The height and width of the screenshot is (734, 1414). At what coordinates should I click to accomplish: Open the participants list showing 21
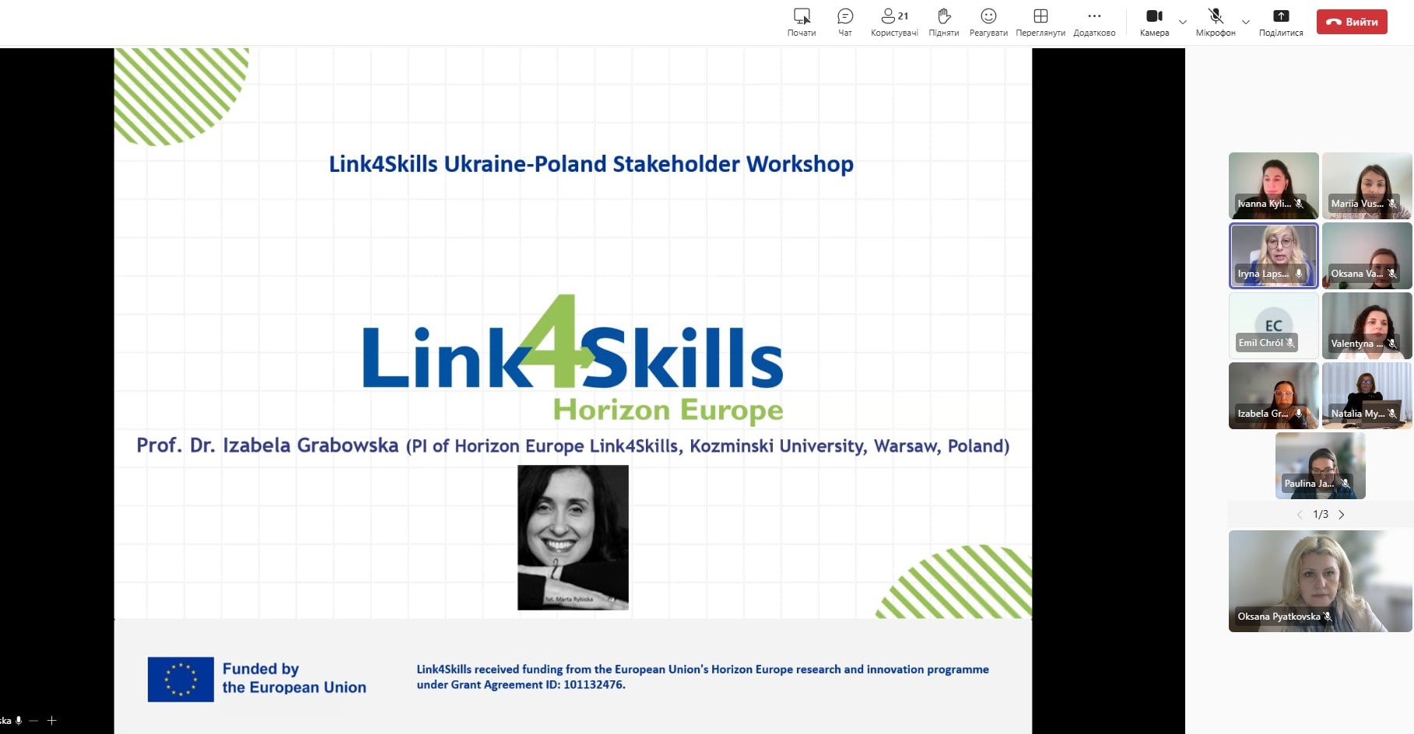click(894, 21)
